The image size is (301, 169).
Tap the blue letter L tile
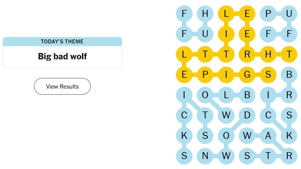tap(226, 95)
